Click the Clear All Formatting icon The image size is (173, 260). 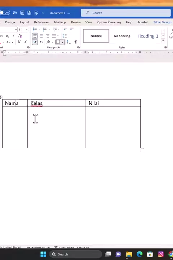click(x=20, y=36)
